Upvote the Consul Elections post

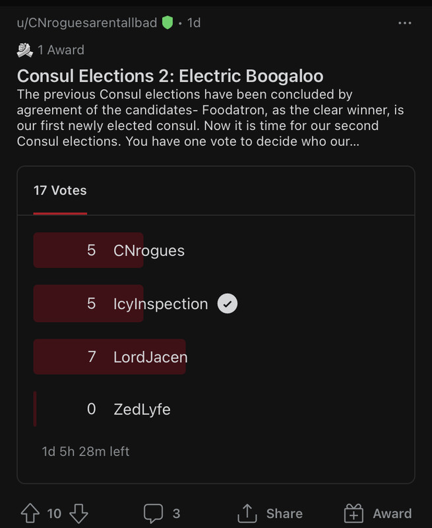(30, 513)
